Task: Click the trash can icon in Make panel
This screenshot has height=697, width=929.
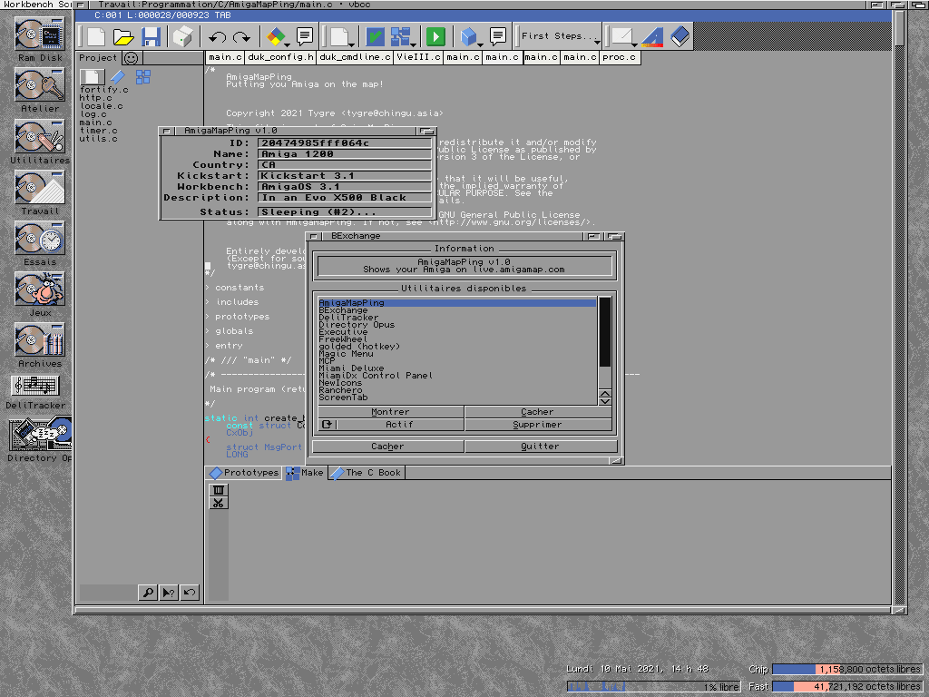Action: pos(218,489)
